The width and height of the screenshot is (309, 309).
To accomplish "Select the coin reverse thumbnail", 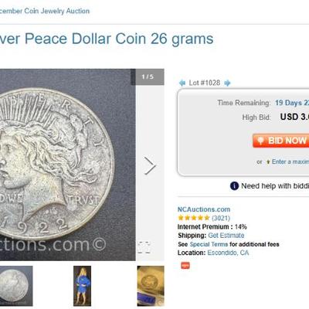I will 16,286.
